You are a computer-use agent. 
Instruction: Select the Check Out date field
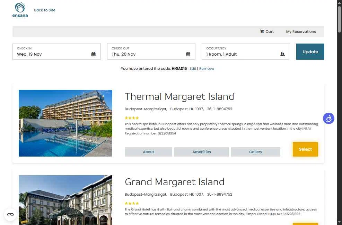[x=151, y=51]
